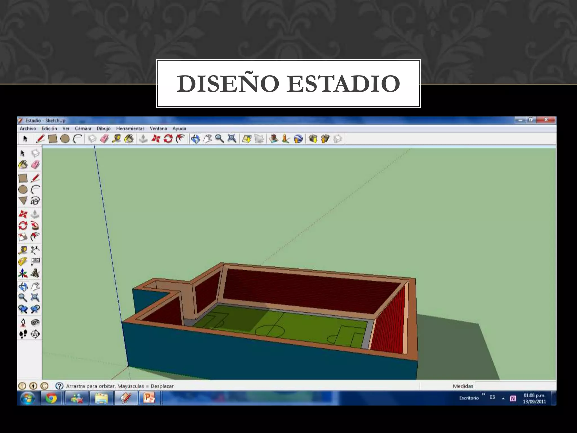Viewport: 577px width, 433px height.
Task: Open the Dibujo menu
Action: (x=104, y=129)
